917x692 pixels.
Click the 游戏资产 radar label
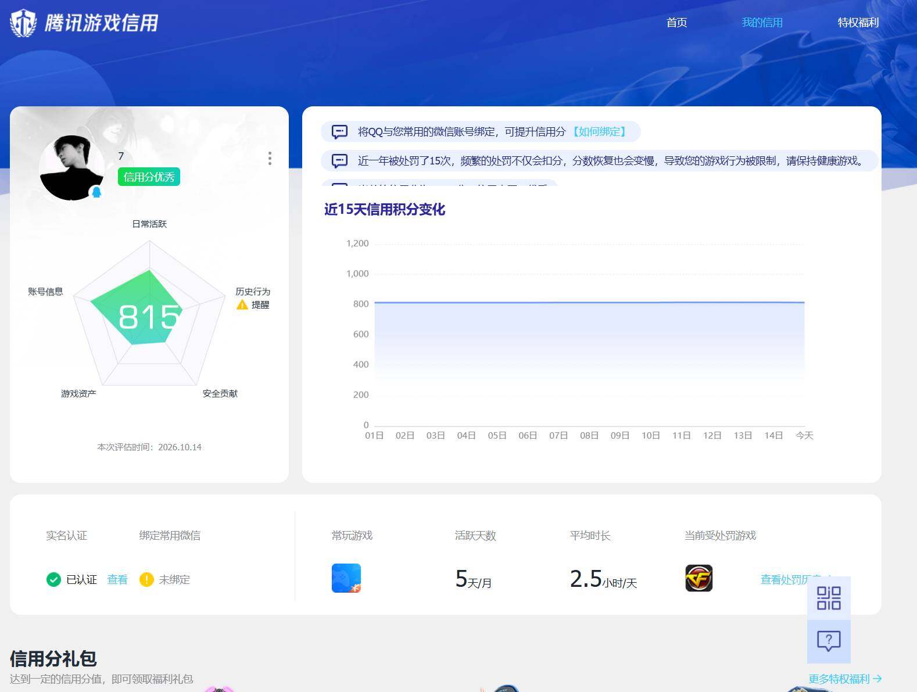(78, 393)
